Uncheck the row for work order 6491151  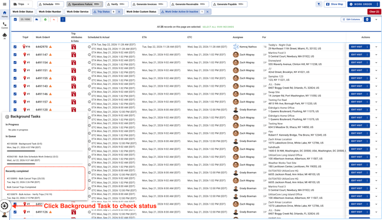pyautogui.click(x=15, y=71)
